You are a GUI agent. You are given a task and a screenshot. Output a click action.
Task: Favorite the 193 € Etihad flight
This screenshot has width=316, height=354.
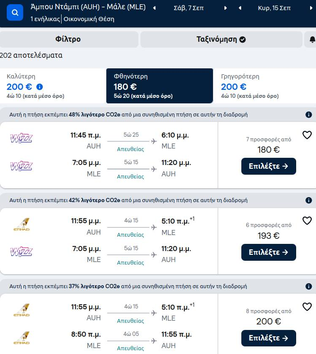[307, 221]
